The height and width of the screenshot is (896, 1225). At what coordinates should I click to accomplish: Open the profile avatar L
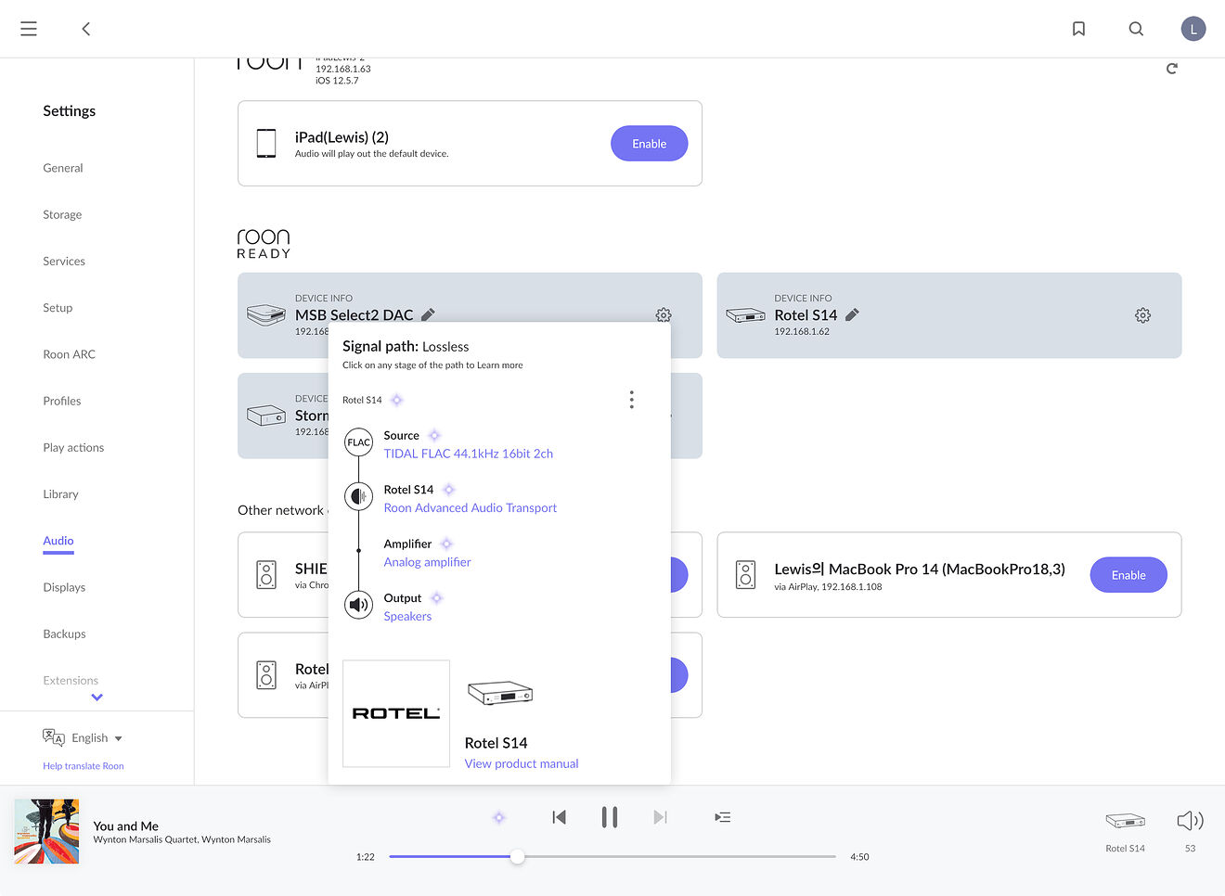(x=1193, y=29)
